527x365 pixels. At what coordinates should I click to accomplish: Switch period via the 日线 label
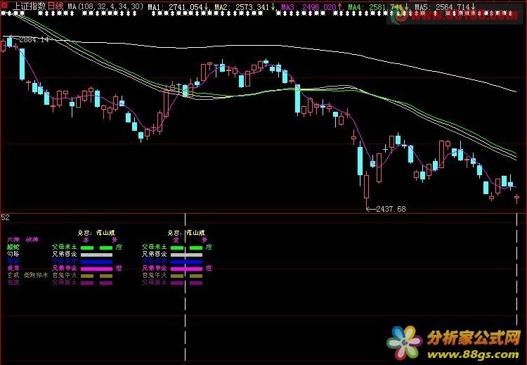pos(55,6)
